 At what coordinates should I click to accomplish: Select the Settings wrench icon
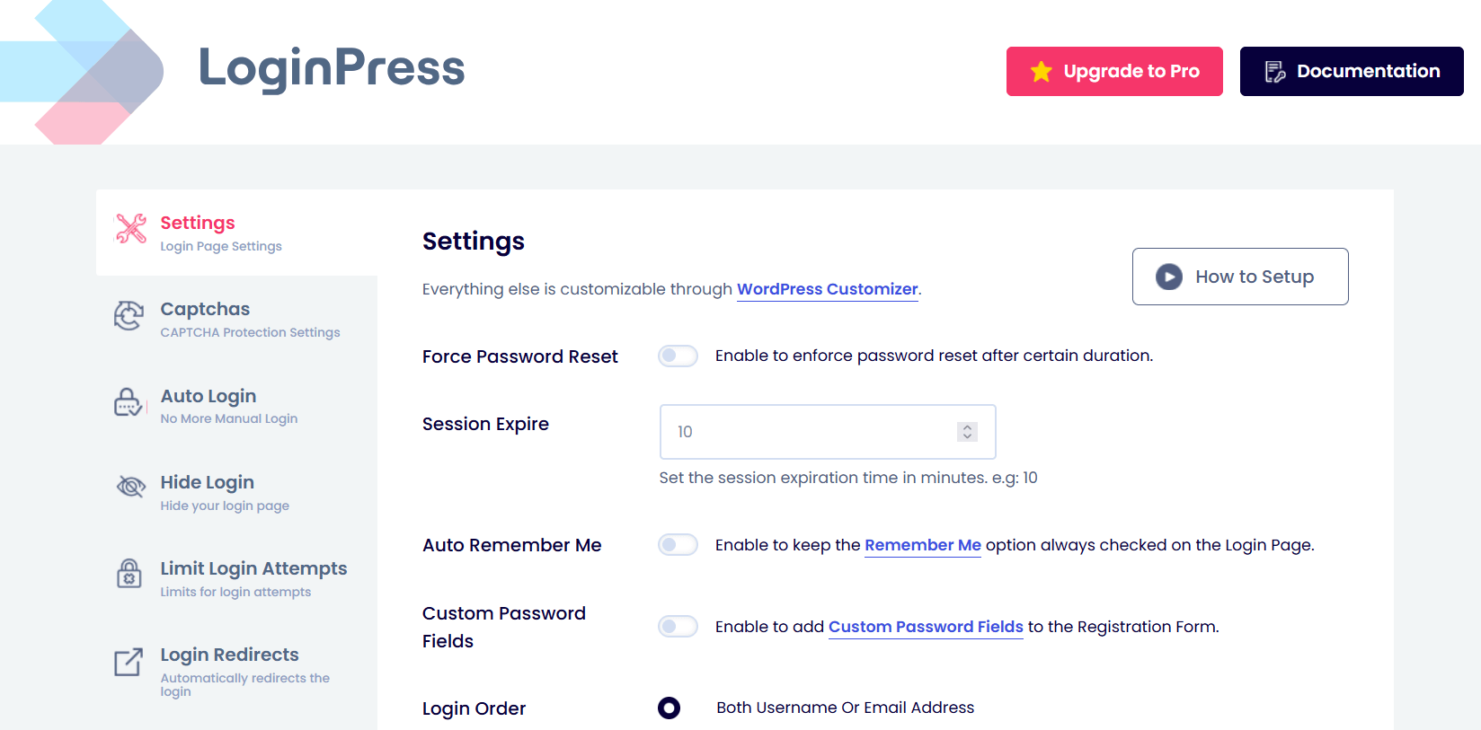point(130,230)
